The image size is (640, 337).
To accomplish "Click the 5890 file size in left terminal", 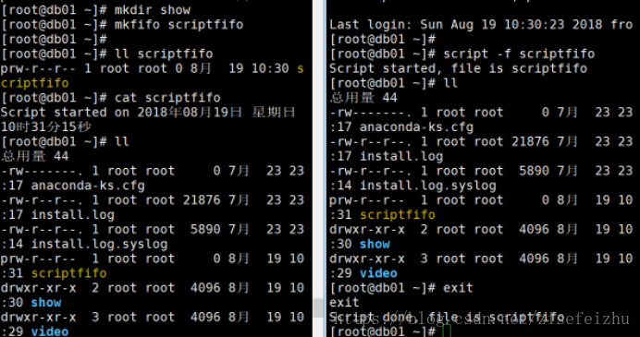I will click(205, 229).
